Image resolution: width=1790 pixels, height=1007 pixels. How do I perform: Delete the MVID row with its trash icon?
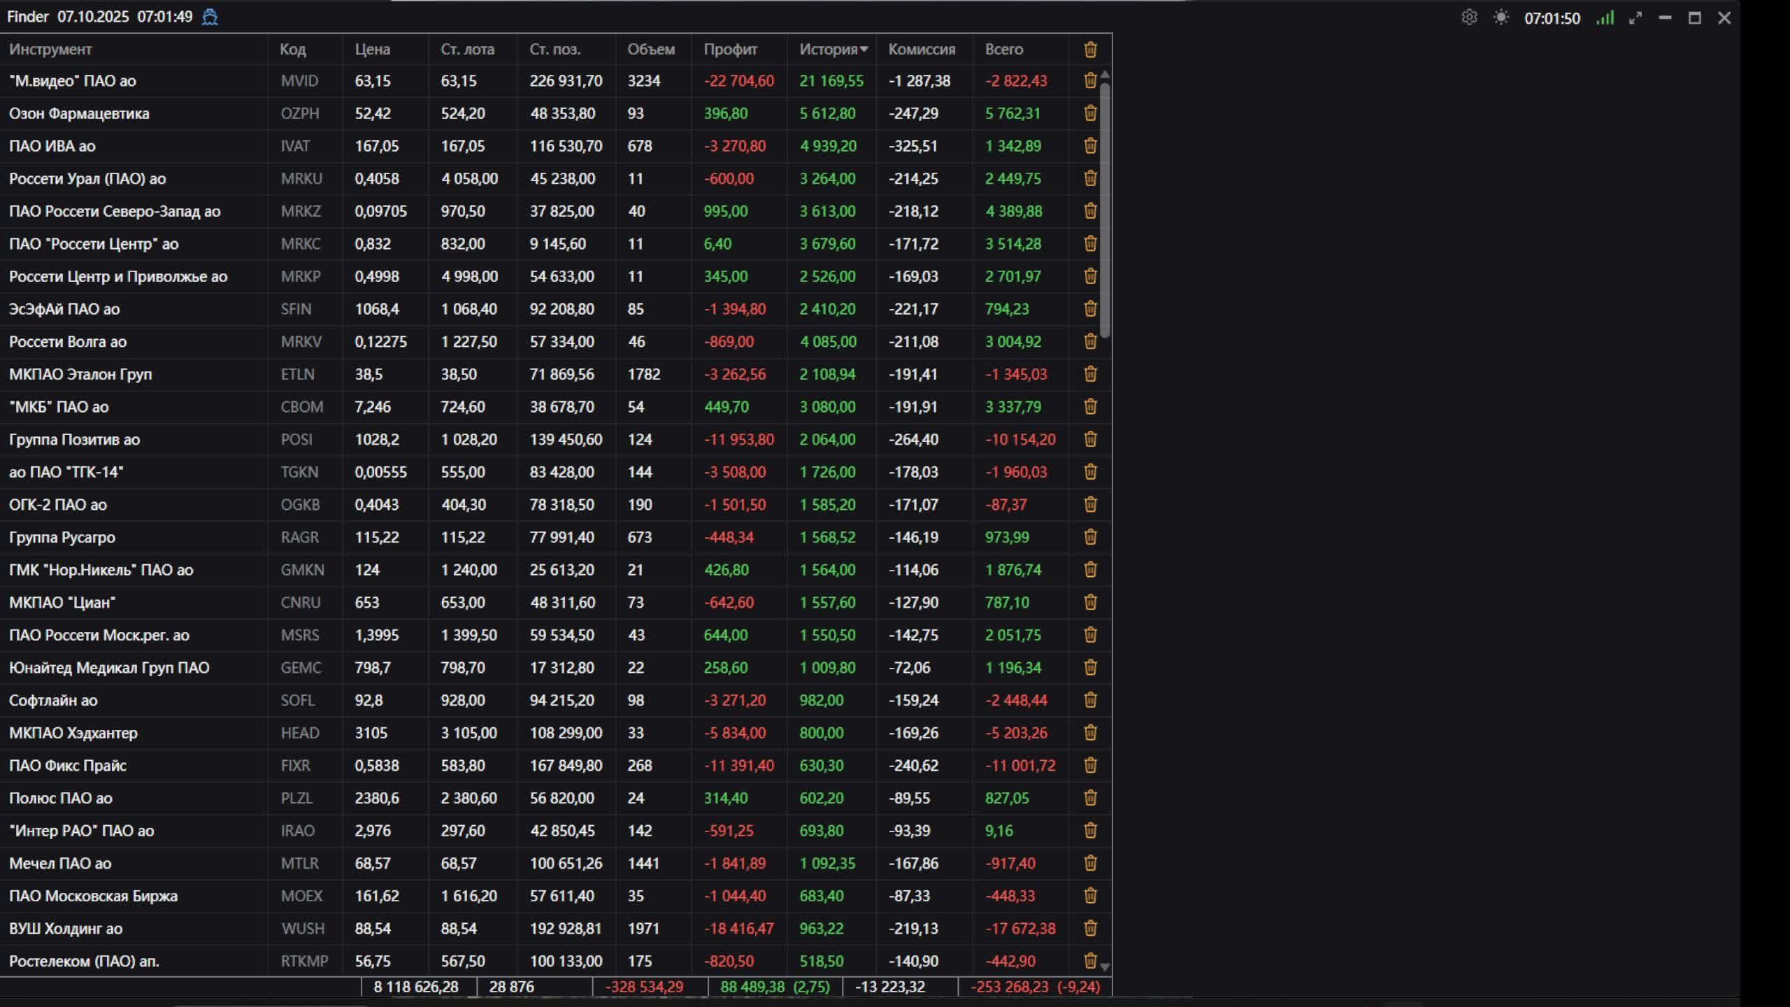pos(1090,81)
